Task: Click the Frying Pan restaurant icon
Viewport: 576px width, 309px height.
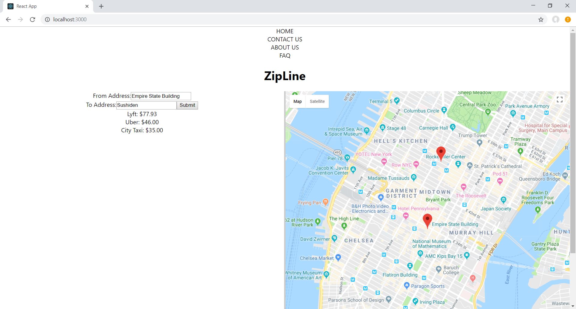Action: click(x=325, y=202)
